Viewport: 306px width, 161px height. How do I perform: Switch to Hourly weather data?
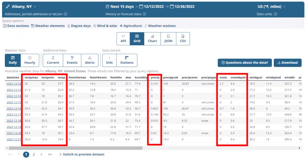30,60
